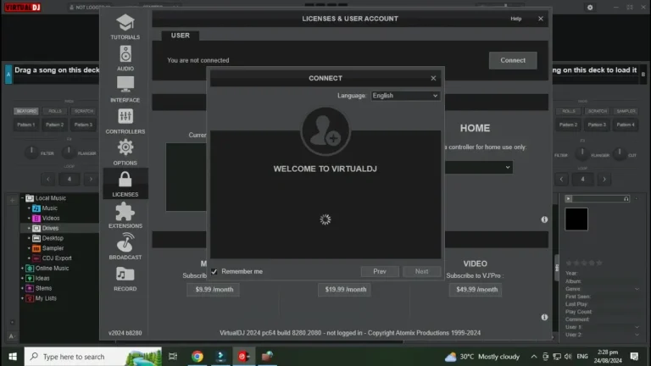651x366 pixels.
Task: Click the FILTER knob on deck A
Action: pyautogui.click(x=31, y=152)
